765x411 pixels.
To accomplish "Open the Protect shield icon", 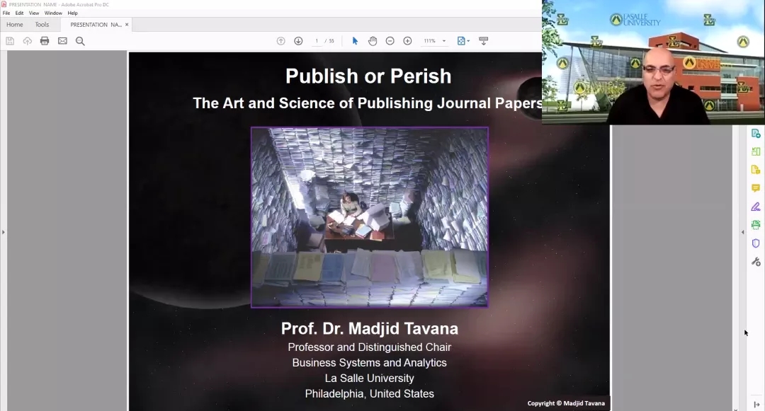I will coord(756,243).
